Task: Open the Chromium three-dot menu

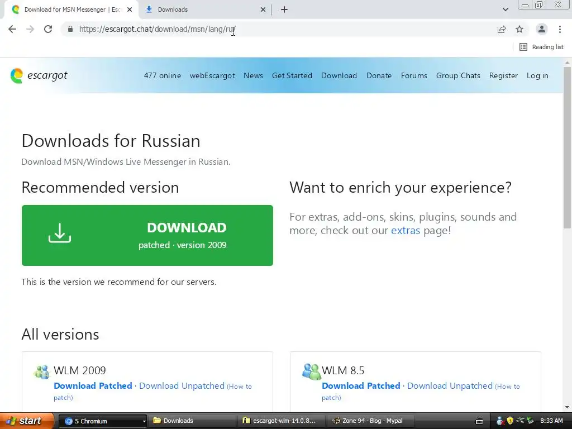Action: tap(560, 29)
